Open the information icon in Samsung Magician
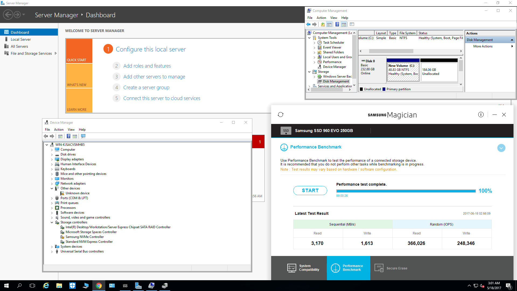This screenshot has height=291, width=517. (x=481, y=115)
